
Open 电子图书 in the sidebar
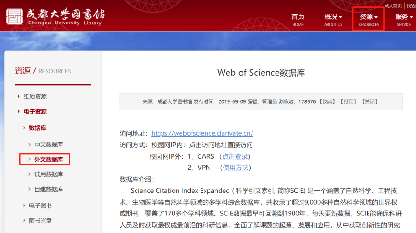pyautogui.click(x=40, y=206)
